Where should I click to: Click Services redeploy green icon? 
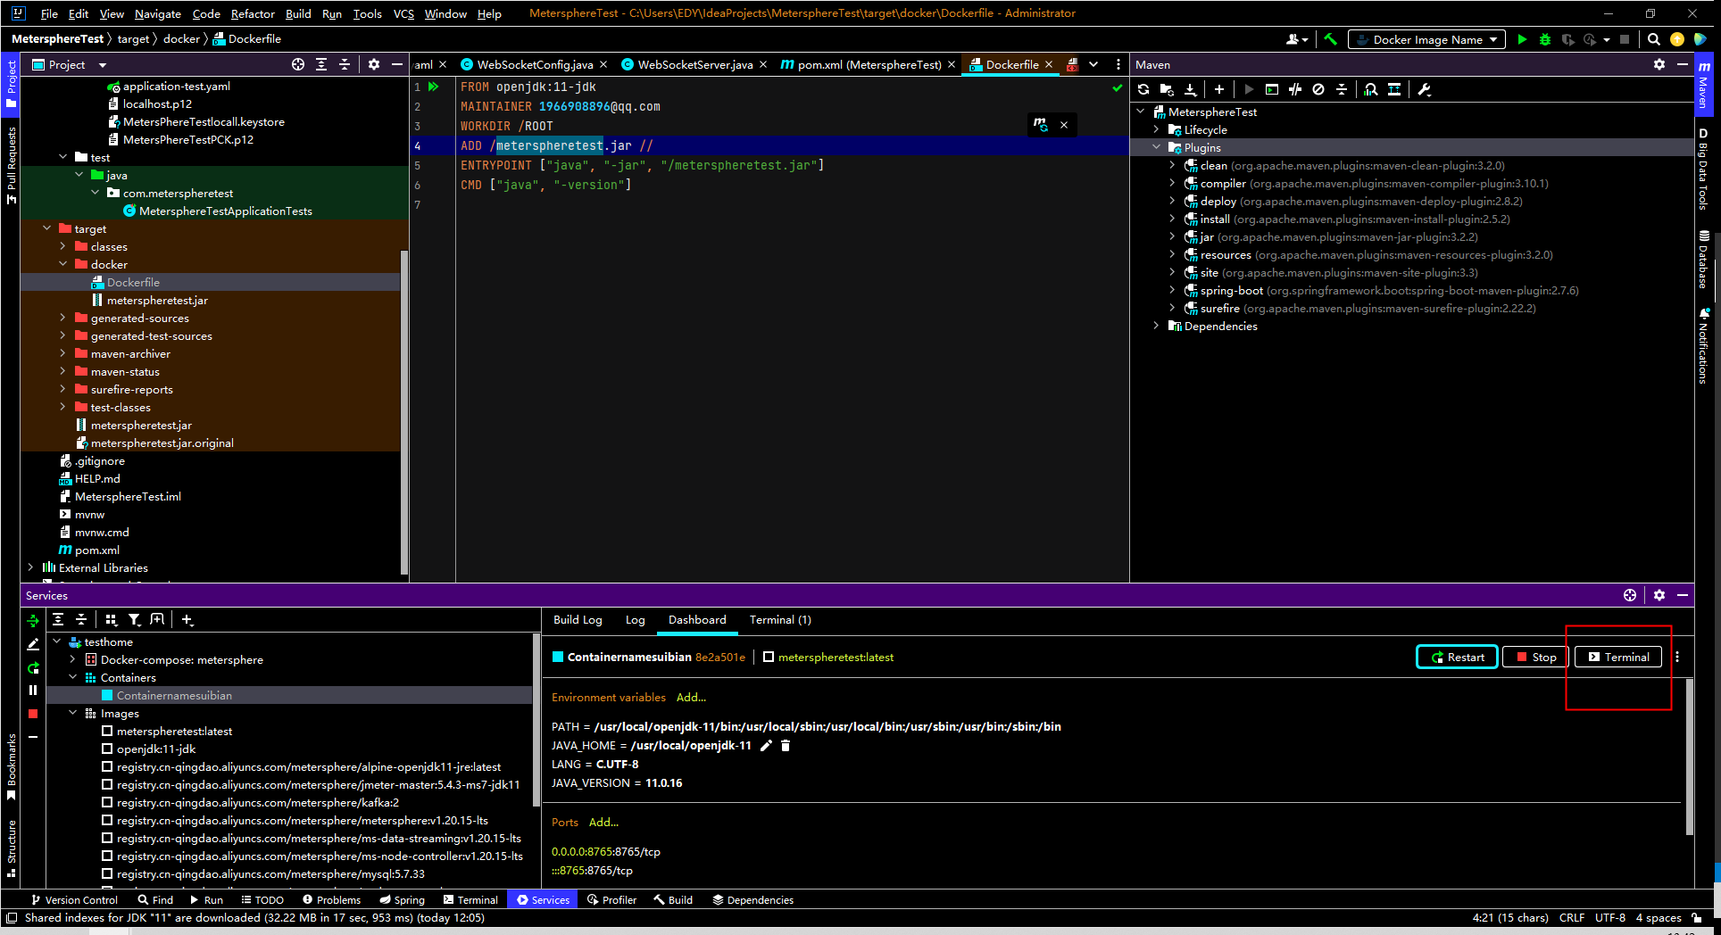pos(33,667)
